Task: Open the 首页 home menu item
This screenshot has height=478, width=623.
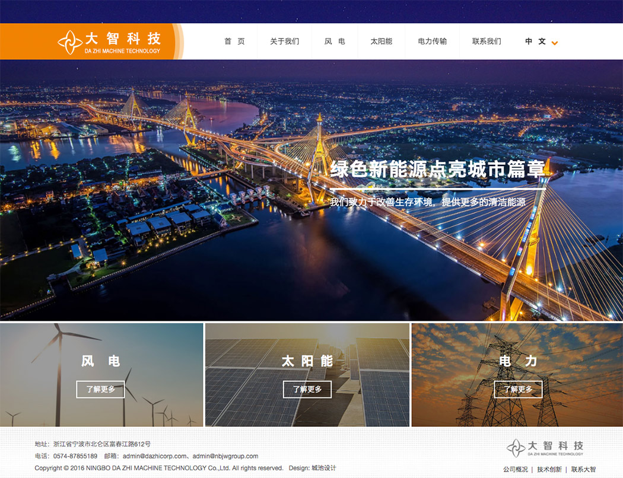Action: pyautogui.click(x=234, y=42)
